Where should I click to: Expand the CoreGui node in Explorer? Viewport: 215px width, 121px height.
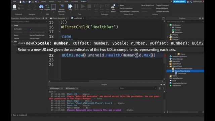click(168, 37)
